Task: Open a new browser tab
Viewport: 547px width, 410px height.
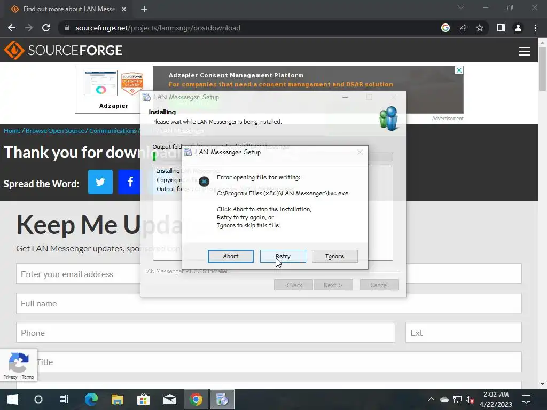Action: [x=144, y=9]
